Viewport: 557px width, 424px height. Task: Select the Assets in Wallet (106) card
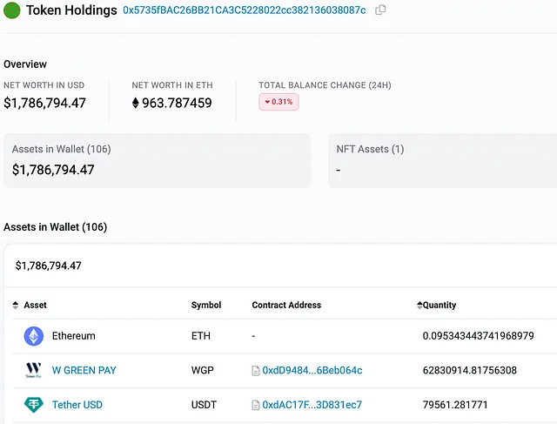pyautogui.click(x=157, y=159)
